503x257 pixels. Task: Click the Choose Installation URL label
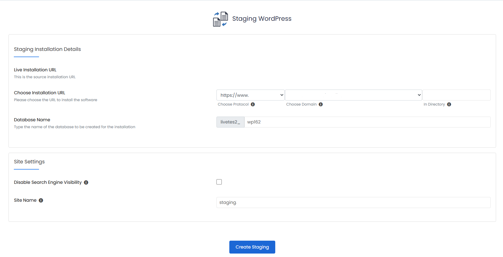[40, 93]
